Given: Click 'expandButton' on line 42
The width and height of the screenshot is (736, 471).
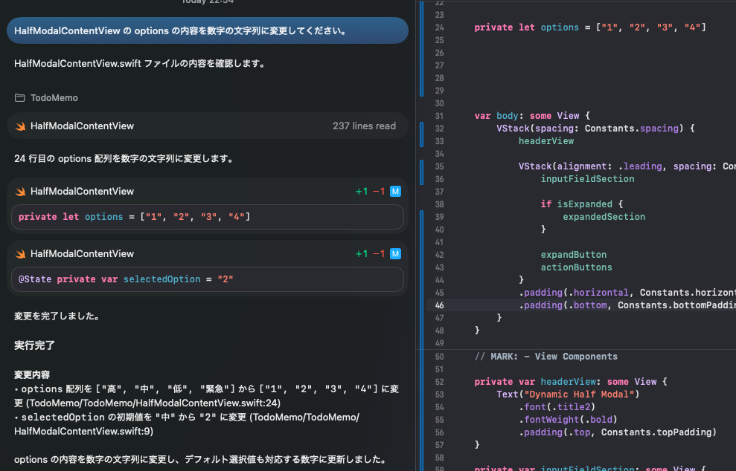Looking at the screenshot, I should pyautogui.click(x=574, y=255).
